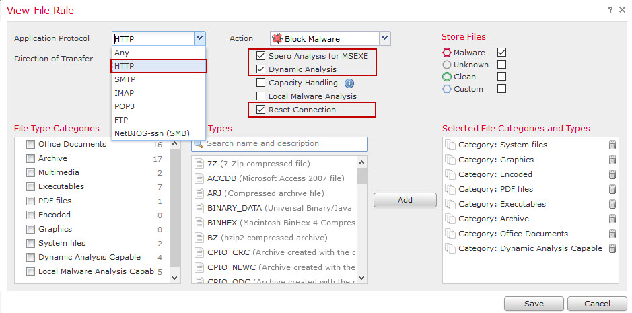Check the Multimedia category checkbox
The image size is (632, 313).
point(31,172)
